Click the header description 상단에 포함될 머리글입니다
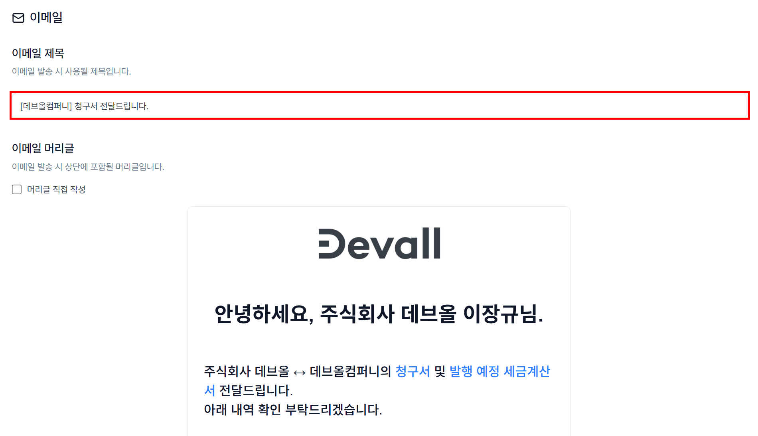This screenshot has width=758, height=436. [x=114, y=167]
